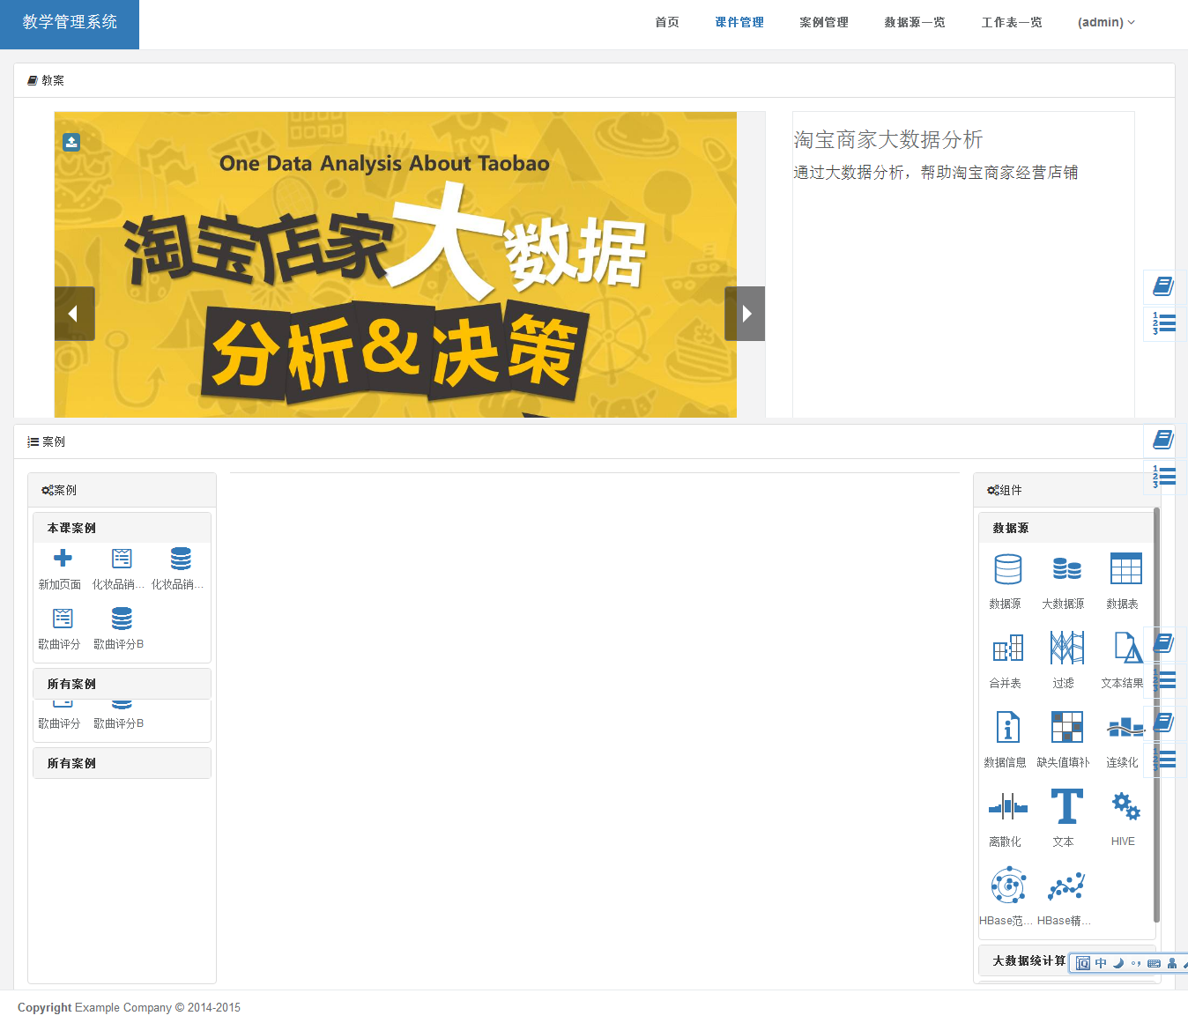1188x1023 pixels.
Task: Choose the 合并表 merge table icon
Action: pos(1007,649)
